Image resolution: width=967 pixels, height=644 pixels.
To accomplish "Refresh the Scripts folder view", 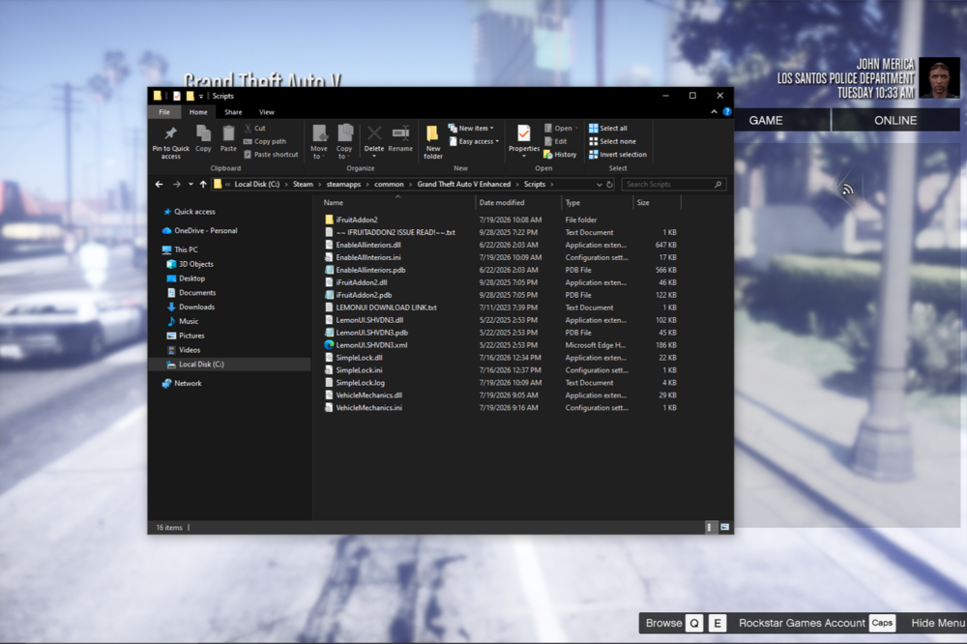I will click(609, 185).
